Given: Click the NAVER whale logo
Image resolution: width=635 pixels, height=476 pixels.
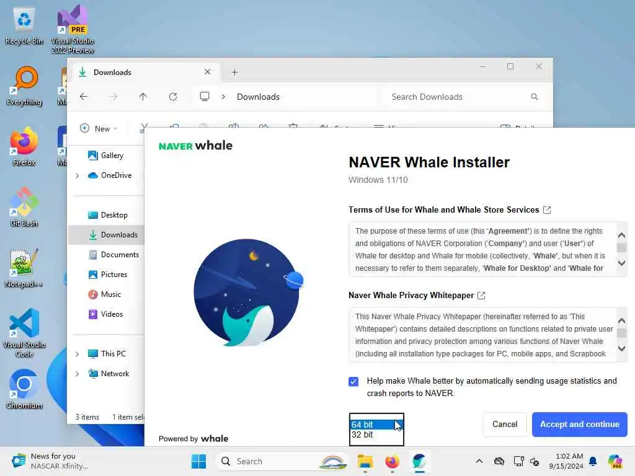Looking at the screenshot, I should tap(195, 146).
